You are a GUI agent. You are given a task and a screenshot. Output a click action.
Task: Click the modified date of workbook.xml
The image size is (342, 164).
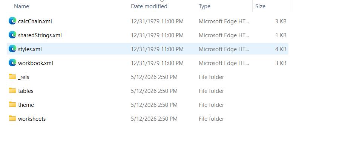point(157,63)
